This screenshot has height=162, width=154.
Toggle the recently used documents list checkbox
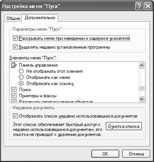(x=15, y=116)
